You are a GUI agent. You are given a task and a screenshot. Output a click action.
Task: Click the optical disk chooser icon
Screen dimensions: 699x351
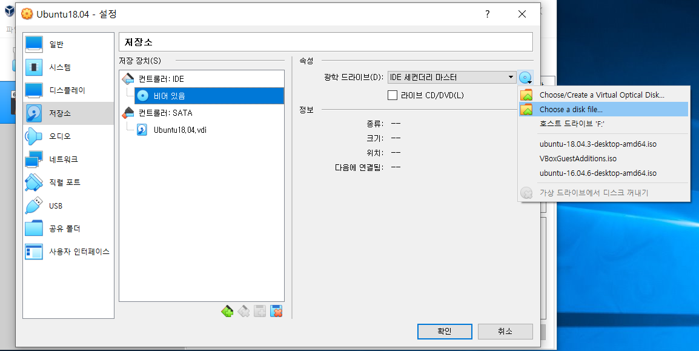pyautogui.click(x=526, y=78)
